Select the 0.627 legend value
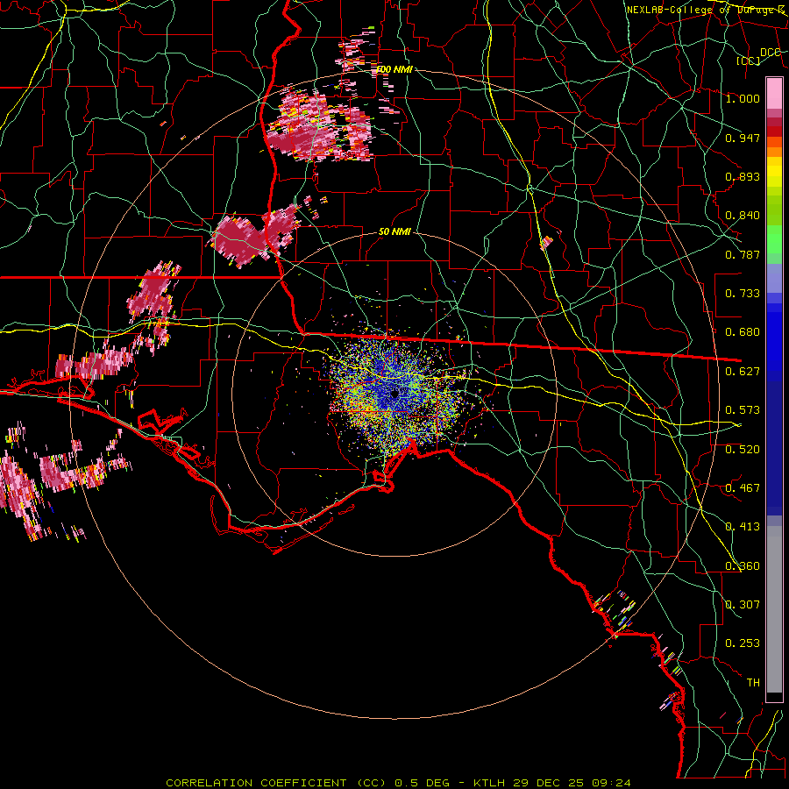 click(x=743, y=372)
